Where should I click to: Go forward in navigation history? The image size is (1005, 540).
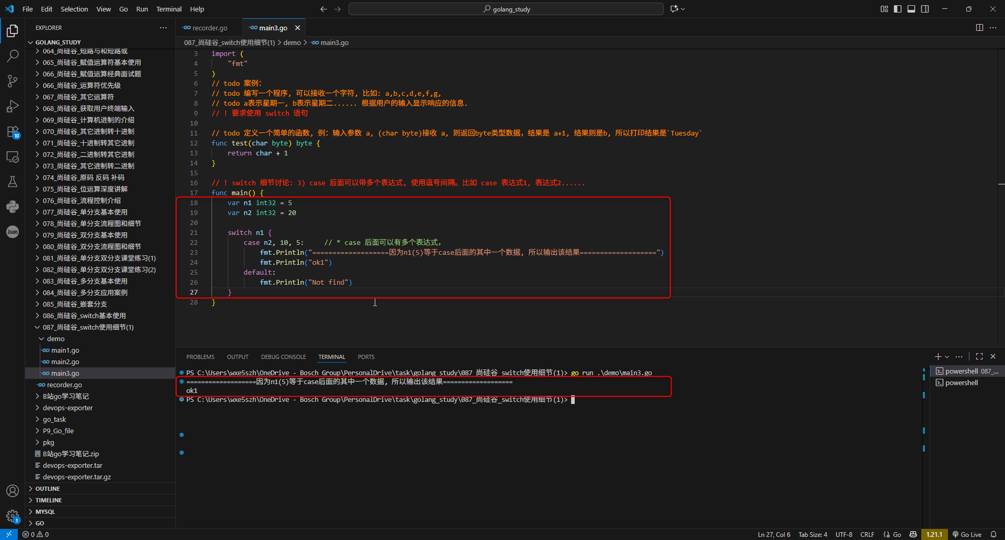tap(337, 9)
